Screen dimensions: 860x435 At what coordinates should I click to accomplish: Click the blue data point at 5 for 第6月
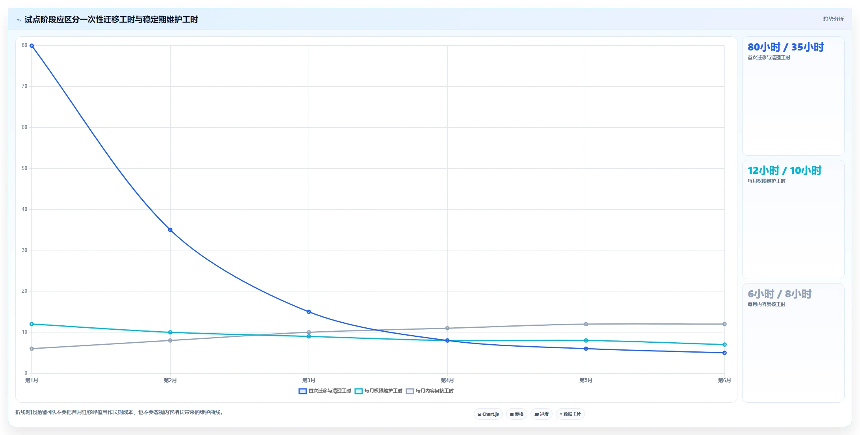click(724, 353)
